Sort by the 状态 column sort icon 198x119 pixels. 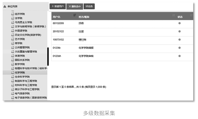[x=191, y=15]
